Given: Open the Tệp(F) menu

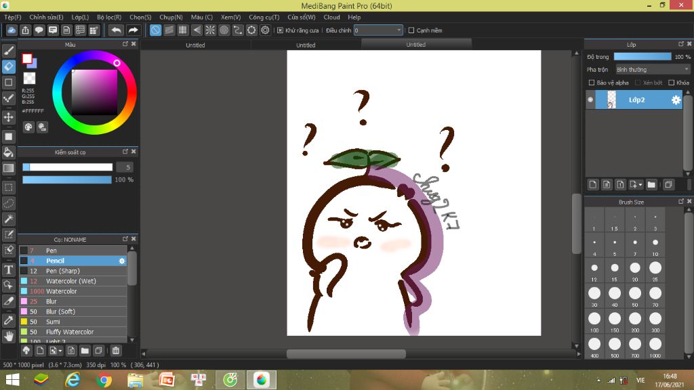Looking at the screenshot, I should (13, 17).
